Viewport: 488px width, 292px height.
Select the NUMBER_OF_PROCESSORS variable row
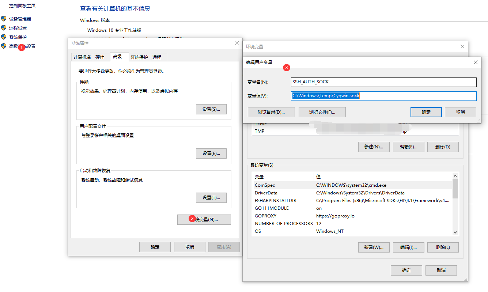(x=352, y=223)
